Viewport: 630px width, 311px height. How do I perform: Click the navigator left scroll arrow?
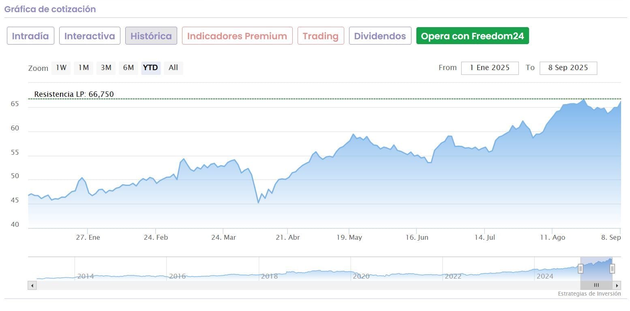[x=32, y=285]
